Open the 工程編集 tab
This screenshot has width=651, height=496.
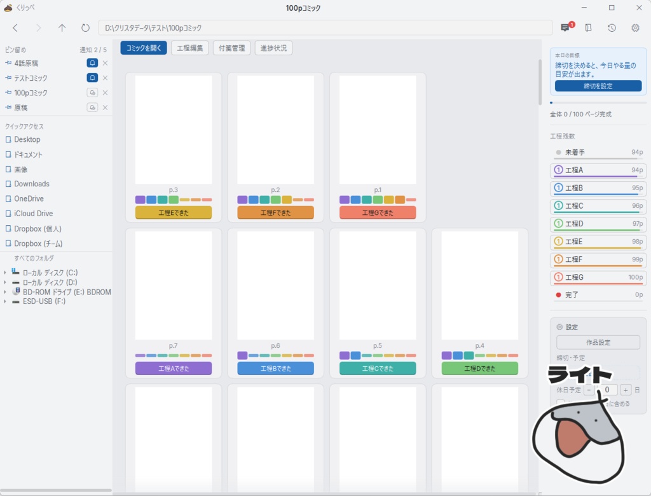pos(189,48)
